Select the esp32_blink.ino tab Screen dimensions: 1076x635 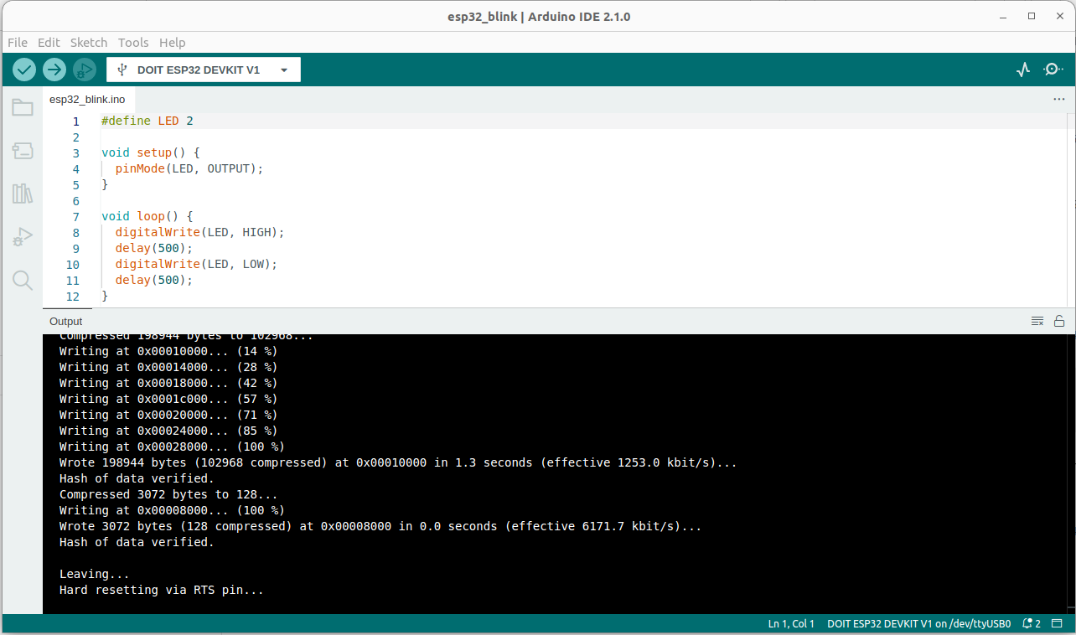(x=87, y=99)
